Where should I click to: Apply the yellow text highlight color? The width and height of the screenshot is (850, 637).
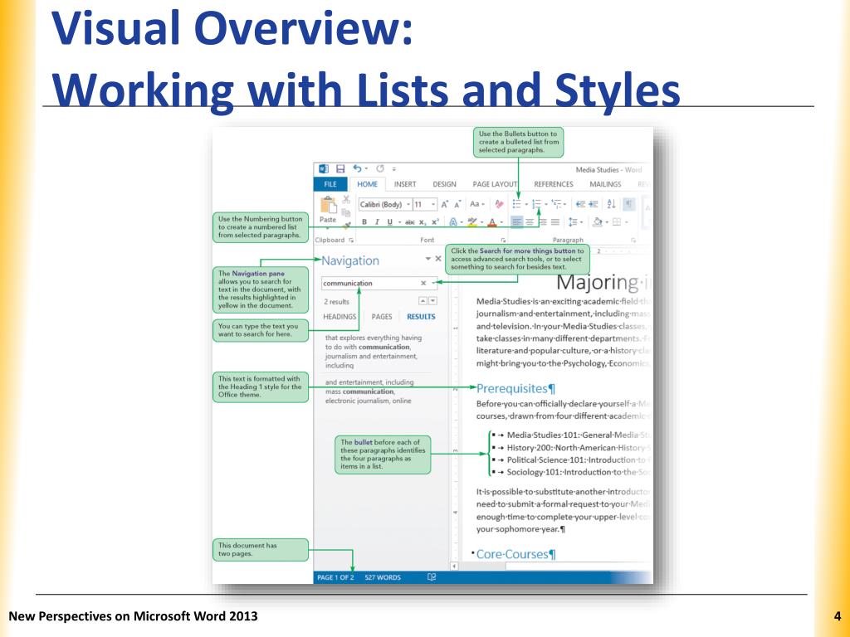point(472,222)
